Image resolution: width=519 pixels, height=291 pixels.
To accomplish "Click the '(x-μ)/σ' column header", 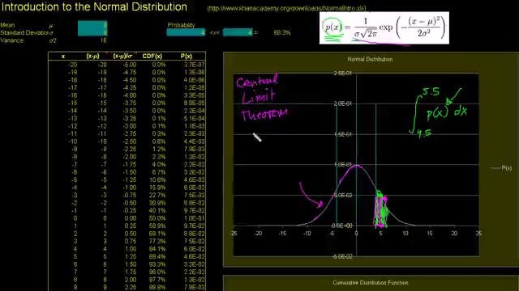I will pos(122,56).
